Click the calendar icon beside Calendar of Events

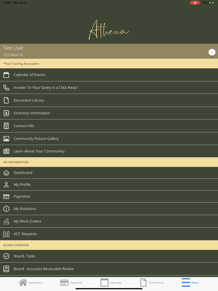coord(6,75)
